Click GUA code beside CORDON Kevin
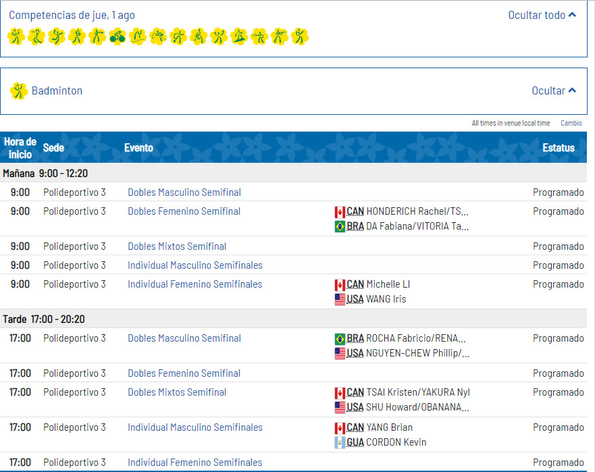This screenshot has width=595, height=472. pos(355,442)
